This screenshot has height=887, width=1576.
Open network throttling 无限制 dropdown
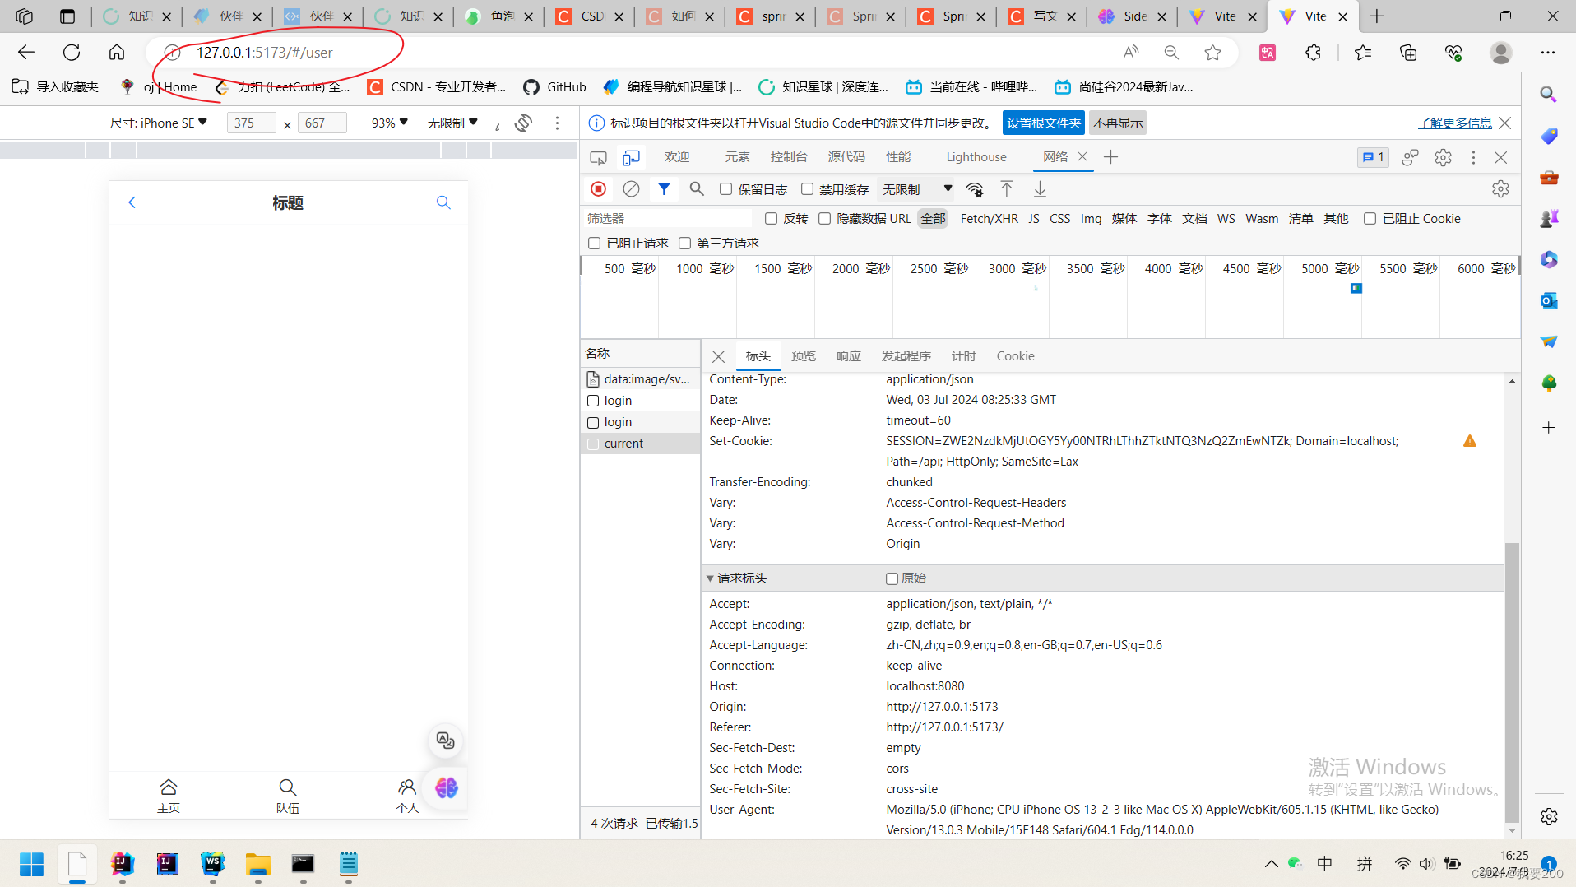point(916,189)
